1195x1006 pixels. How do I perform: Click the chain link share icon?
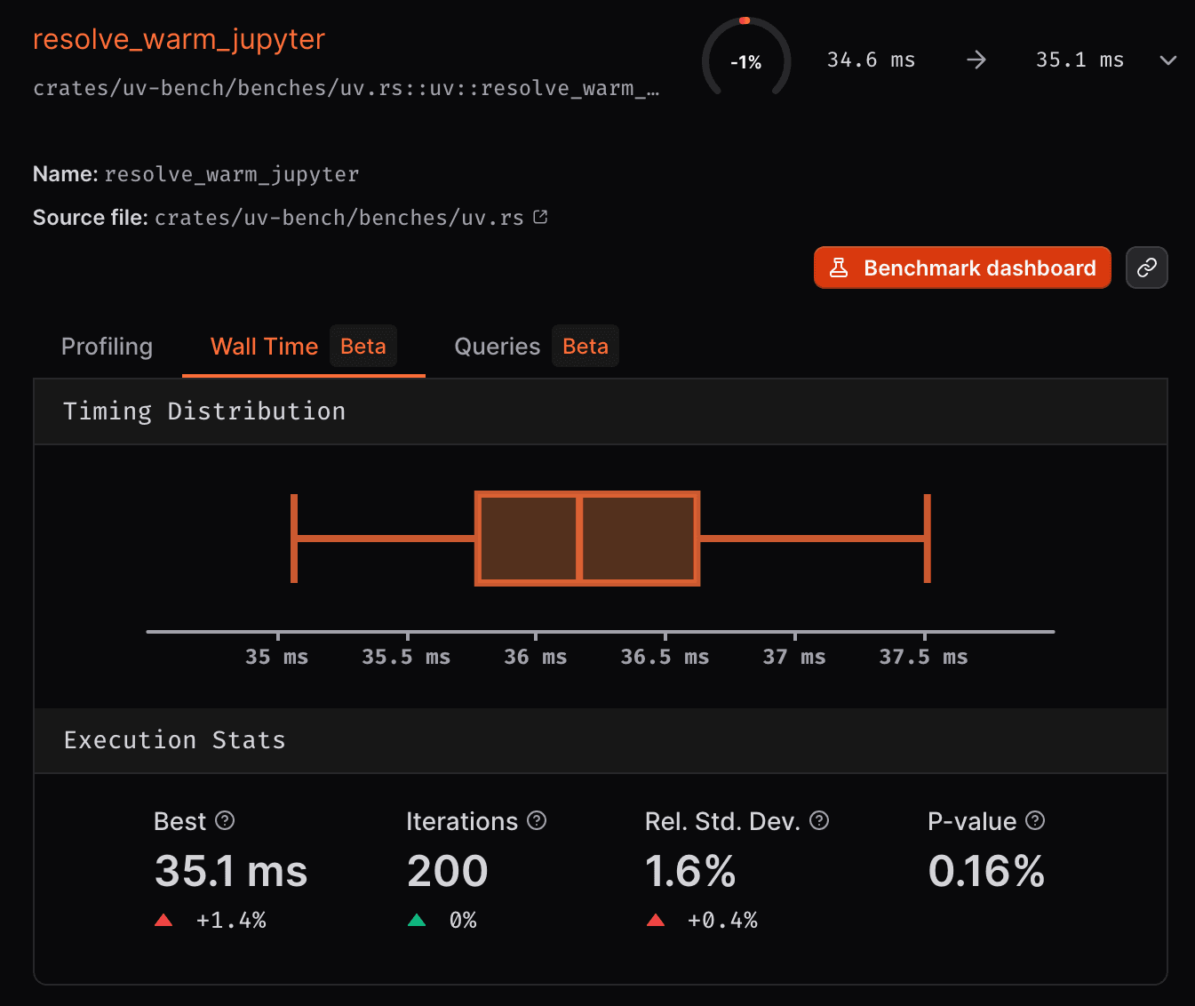(1146, 267)
